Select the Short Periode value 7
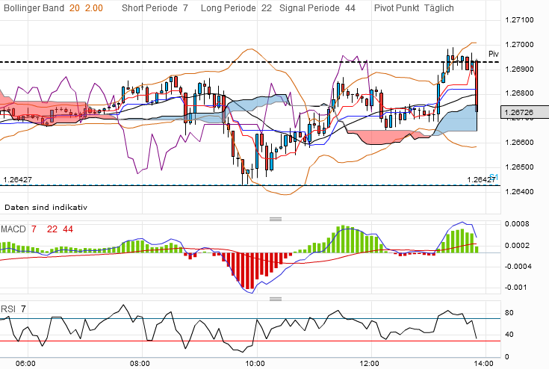The height and width of the screenshot is (369, 549). [185, 8]
